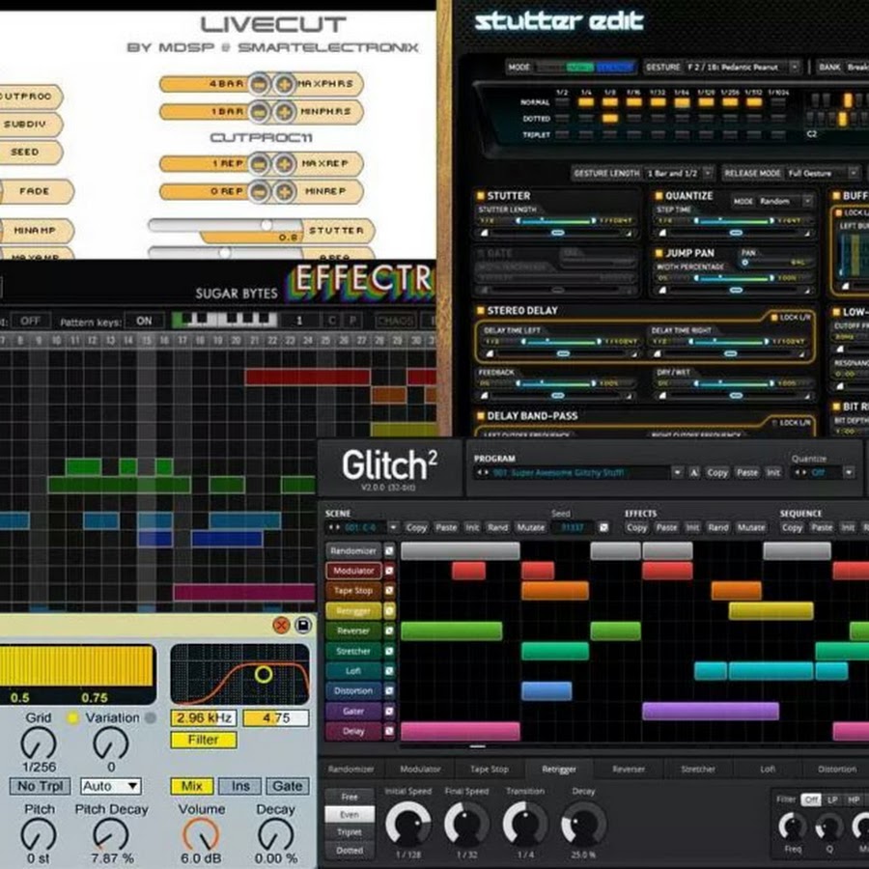Enable the Gate output mode
869x869 pixels.
pyautogui.click(x=287, y=786)
